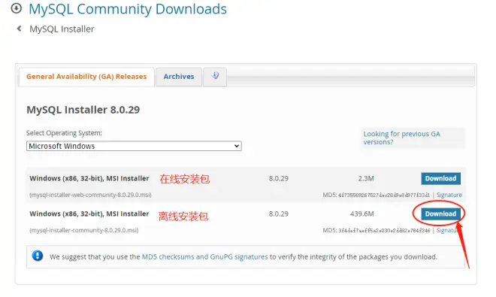This screenshot has width=496, height=297.
Task: Click the blue info icon in suggestion box
Action: tap(38, 256)
